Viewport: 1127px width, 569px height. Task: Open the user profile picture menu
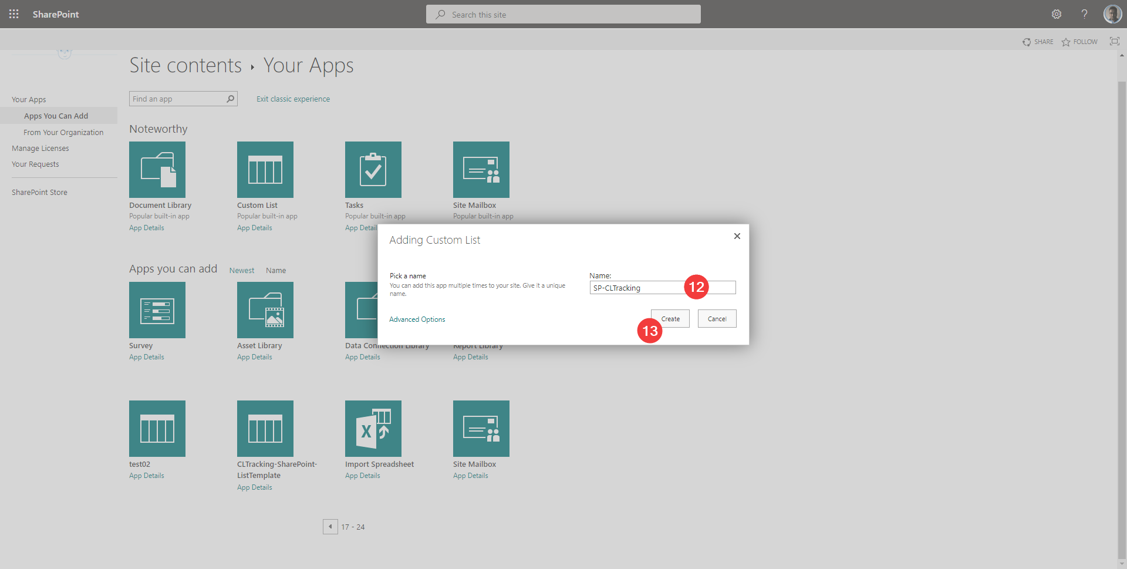(1112, 14)
